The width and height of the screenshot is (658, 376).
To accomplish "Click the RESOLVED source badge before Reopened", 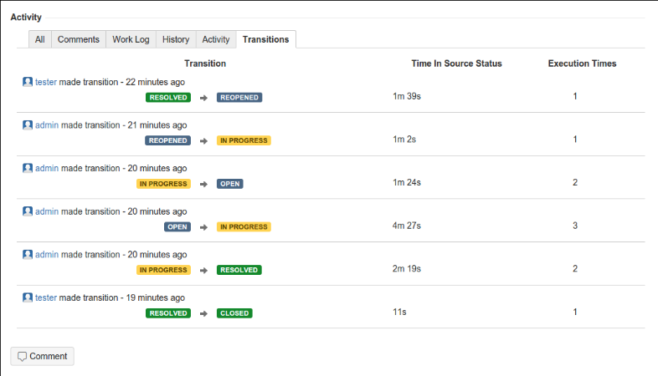I will (168, 98).
